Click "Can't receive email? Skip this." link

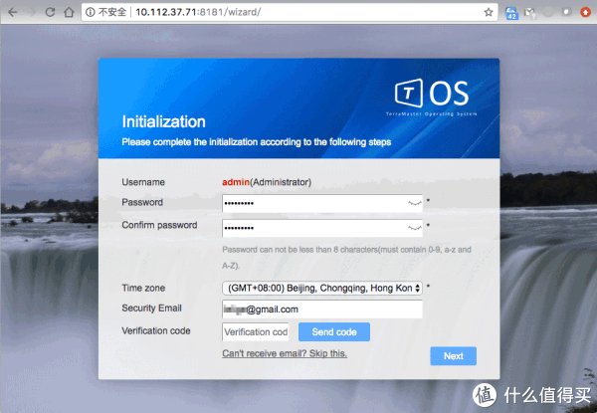pyautogui.click(x=285, y=354)
